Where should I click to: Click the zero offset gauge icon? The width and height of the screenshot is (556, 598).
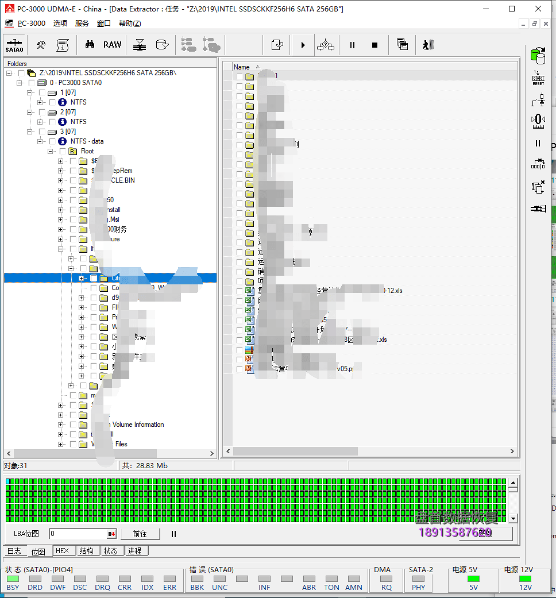tap(538, 121)
